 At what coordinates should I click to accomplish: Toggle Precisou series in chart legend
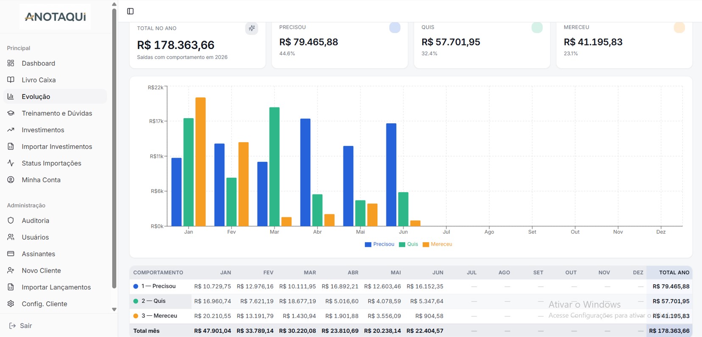pyautogui.click(x=379, y=244)
